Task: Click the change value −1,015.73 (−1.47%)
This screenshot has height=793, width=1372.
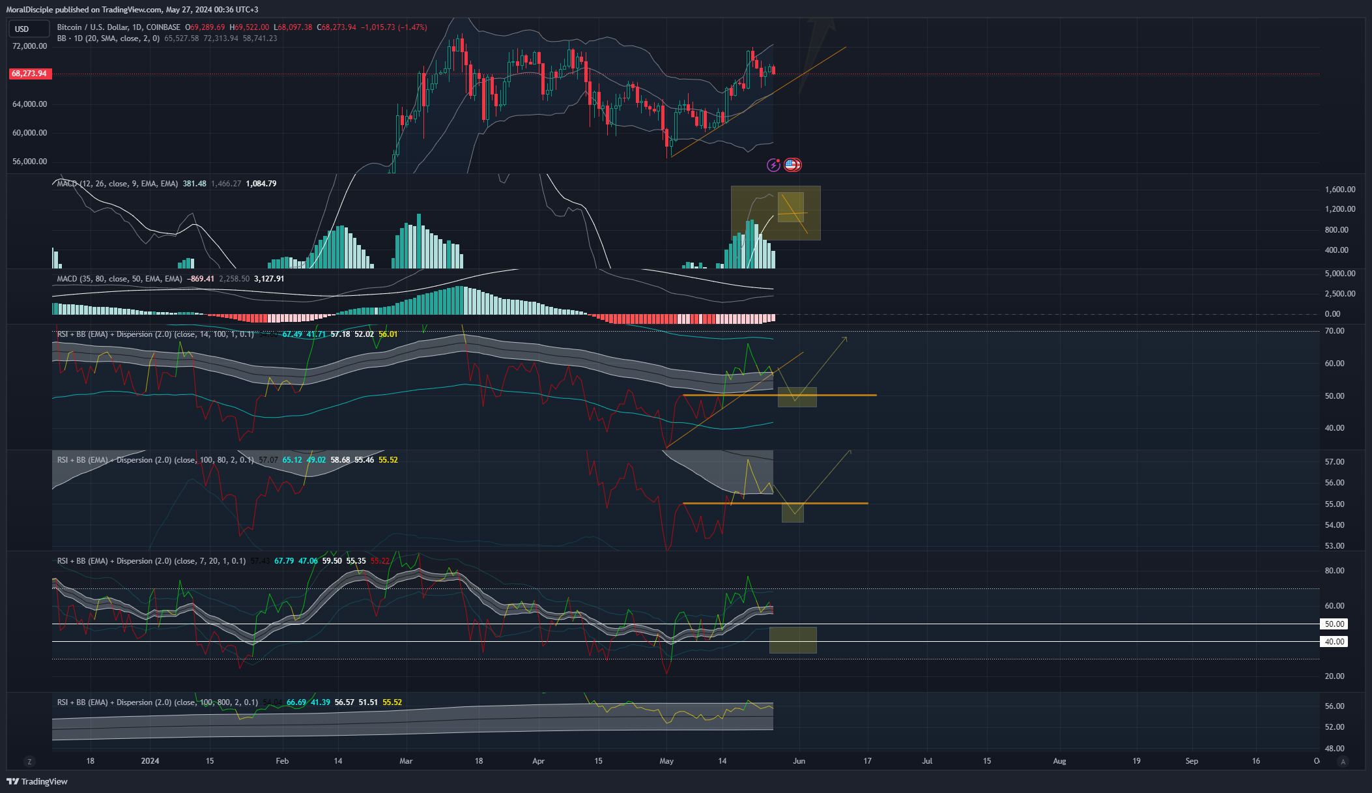Action: pyautogui.click(x=394, y=27)
